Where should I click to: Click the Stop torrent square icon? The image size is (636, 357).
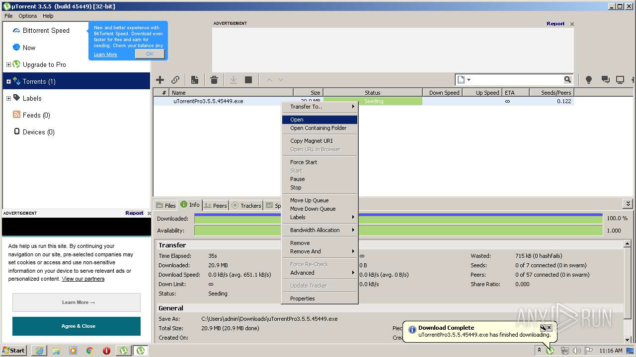coord(248,80)
